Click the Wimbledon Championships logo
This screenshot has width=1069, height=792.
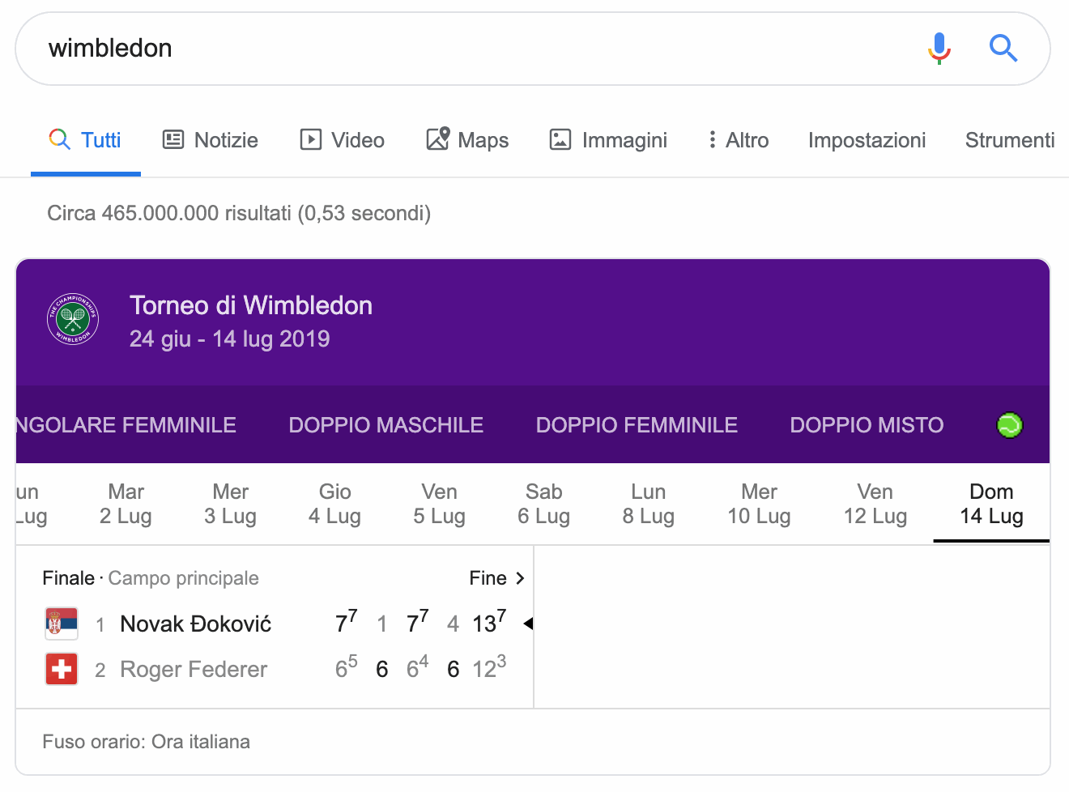73,319
